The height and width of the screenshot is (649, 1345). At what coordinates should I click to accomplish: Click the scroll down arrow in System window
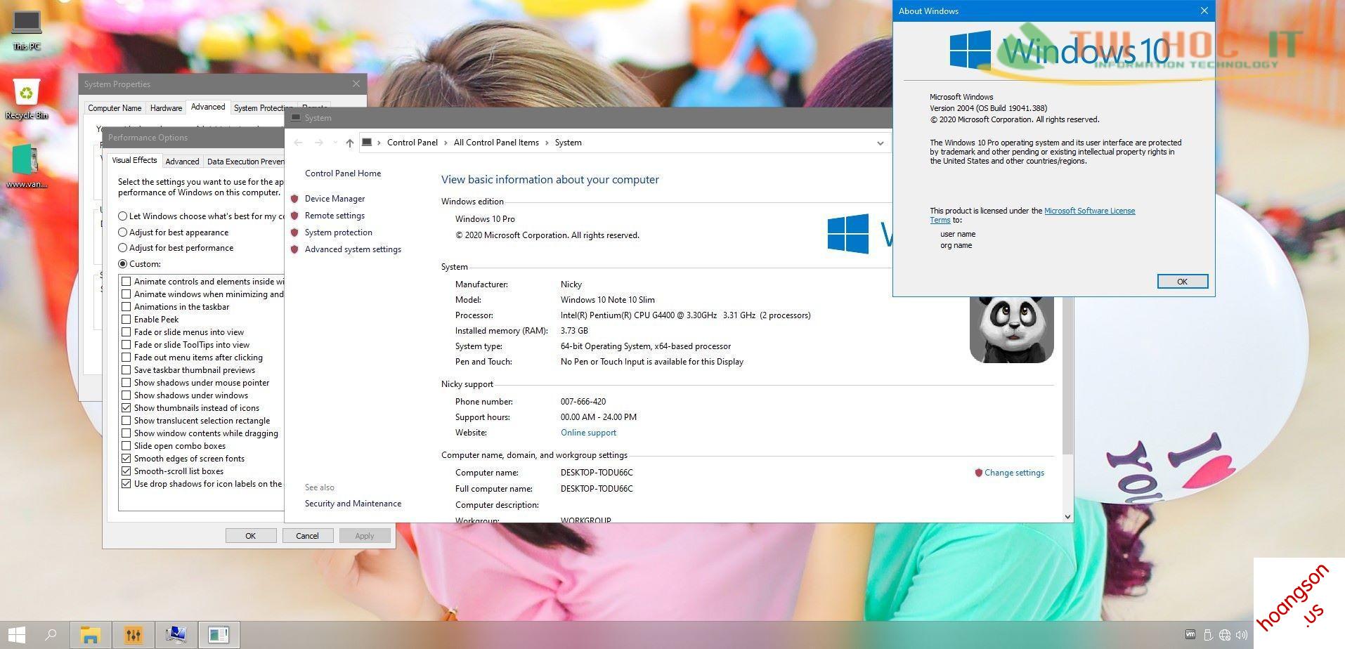point(1067,516)
